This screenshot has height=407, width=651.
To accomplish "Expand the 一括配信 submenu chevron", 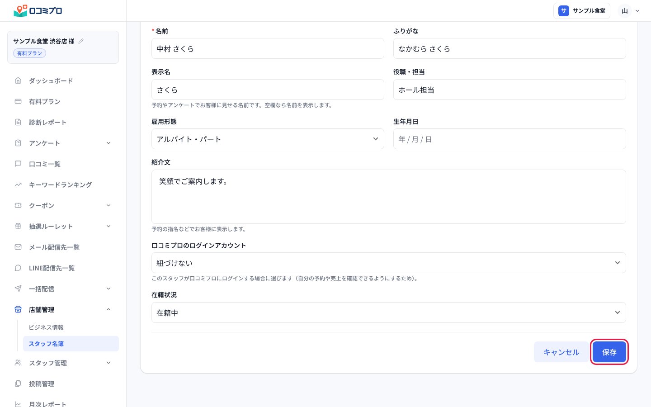I will tap(108, 289).
